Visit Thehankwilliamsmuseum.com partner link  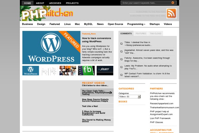click(165, 107)
